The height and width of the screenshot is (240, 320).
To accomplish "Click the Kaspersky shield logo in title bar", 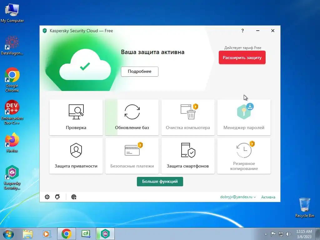I will (45, 31).
